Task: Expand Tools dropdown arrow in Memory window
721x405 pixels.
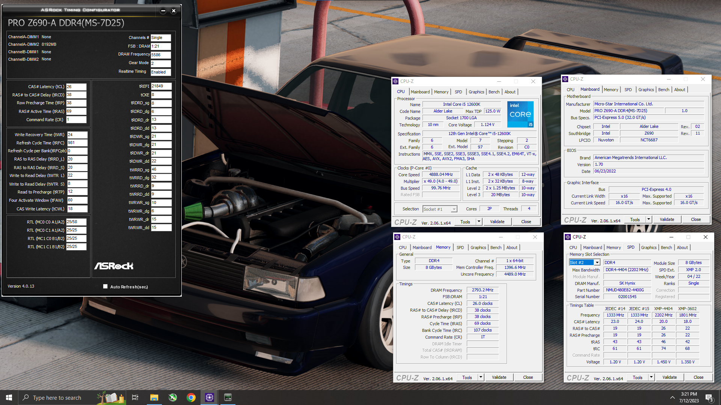Action: click(x=481, y=377)
